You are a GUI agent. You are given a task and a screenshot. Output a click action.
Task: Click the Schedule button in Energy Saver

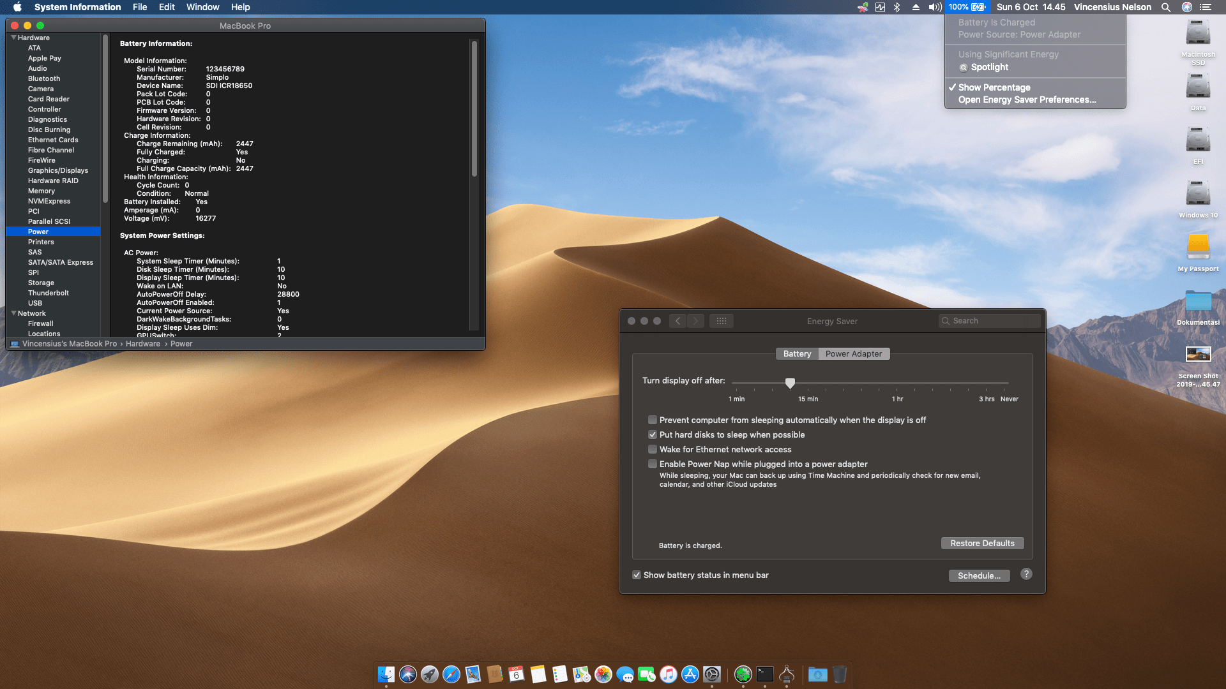click(979, 575)
